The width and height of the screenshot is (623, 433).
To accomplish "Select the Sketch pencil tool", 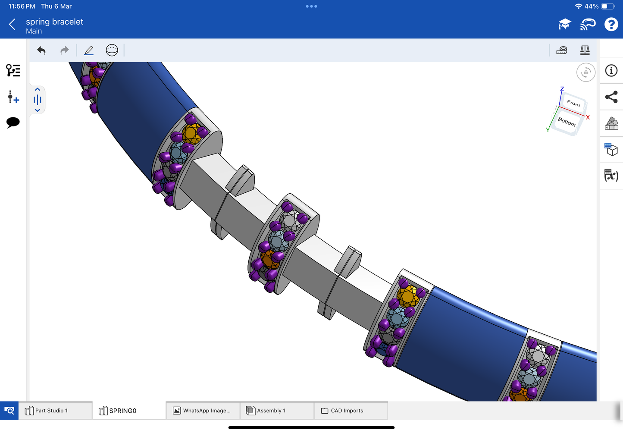I will 89,50.
